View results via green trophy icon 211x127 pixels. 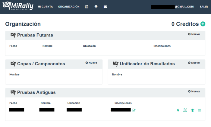(192, 110)
